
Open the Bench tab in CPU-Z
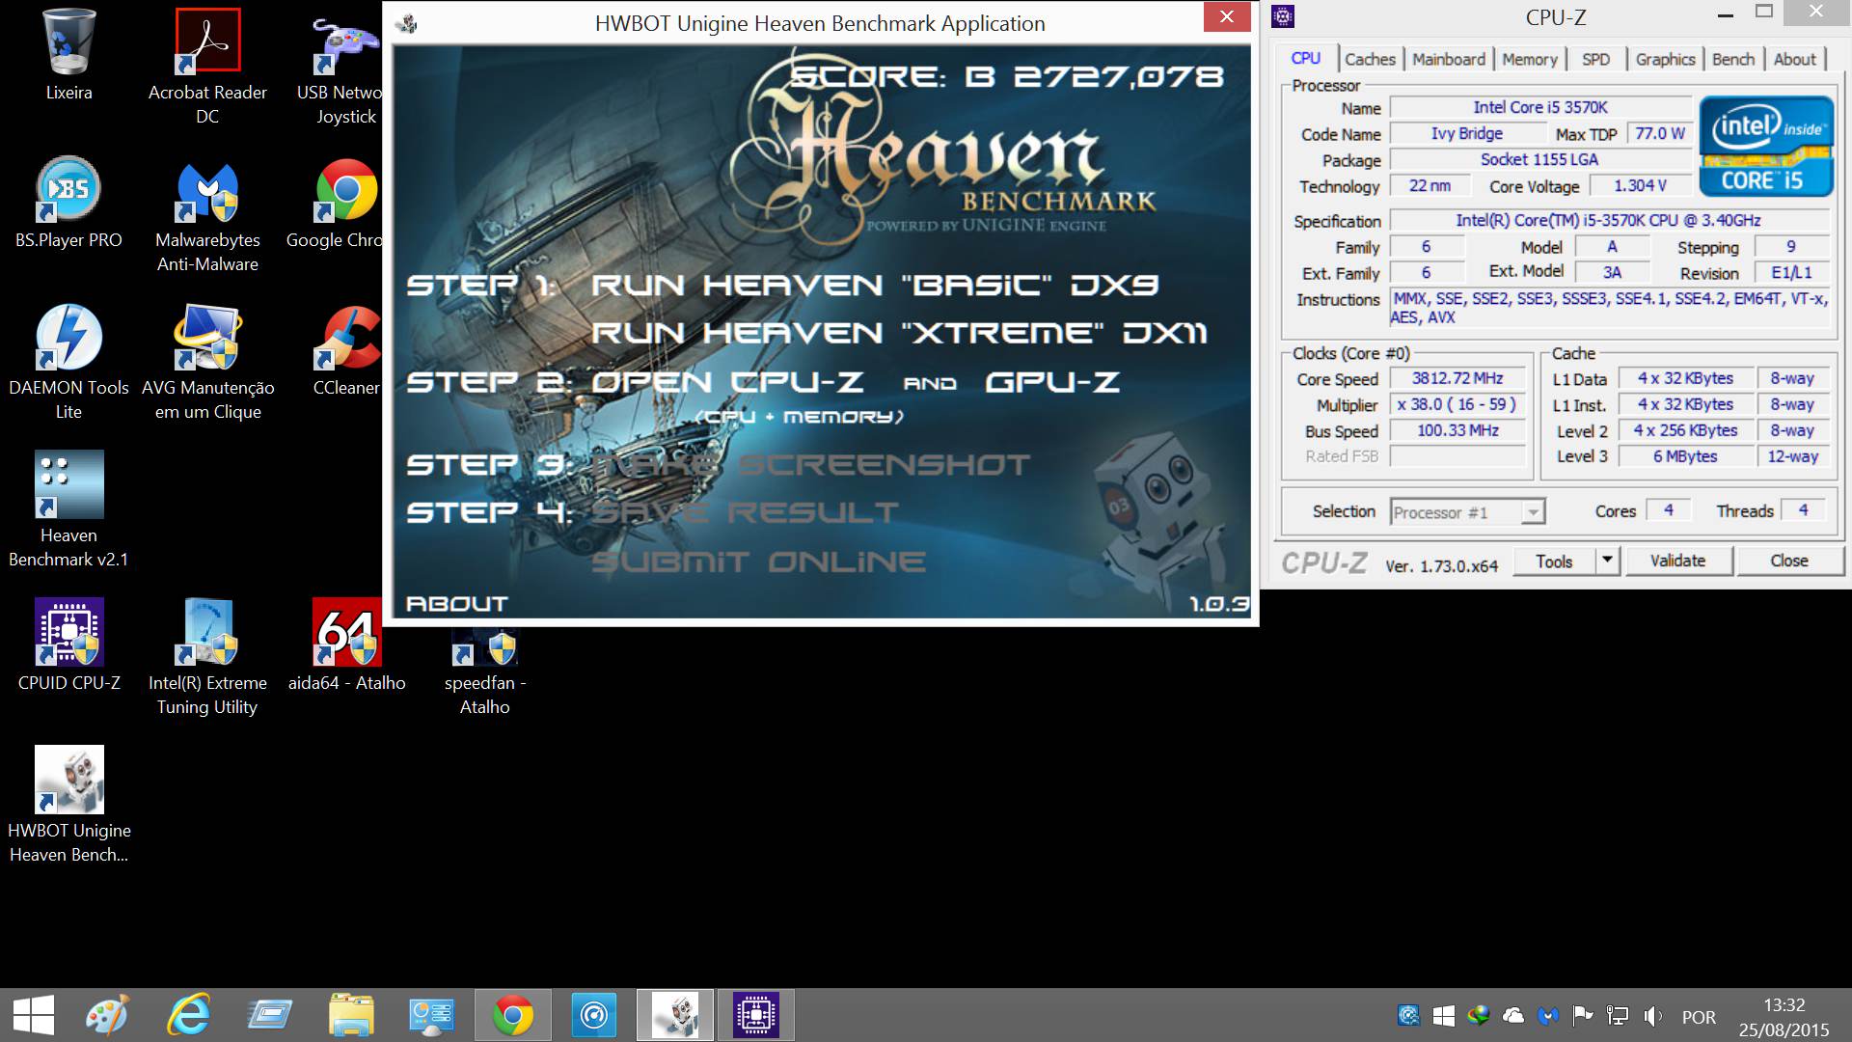(x=1733, y=59)
